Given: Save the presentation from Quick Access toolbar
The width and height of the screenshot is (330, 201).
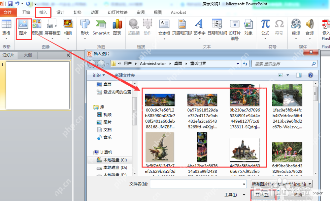Looking at the screenshot, I should click(10, 4).
